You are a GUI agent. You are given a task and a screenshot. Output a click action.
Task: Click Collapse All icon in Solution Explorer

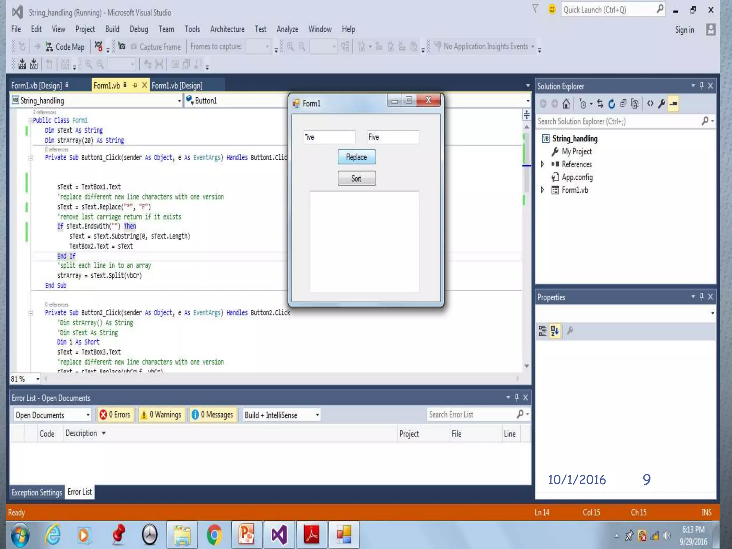pos(623,104)
